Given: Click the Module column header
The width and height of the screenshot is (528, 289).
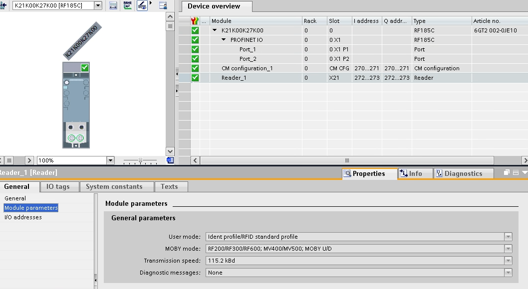Looking at the screenshot, I should (x=256, y=21).
